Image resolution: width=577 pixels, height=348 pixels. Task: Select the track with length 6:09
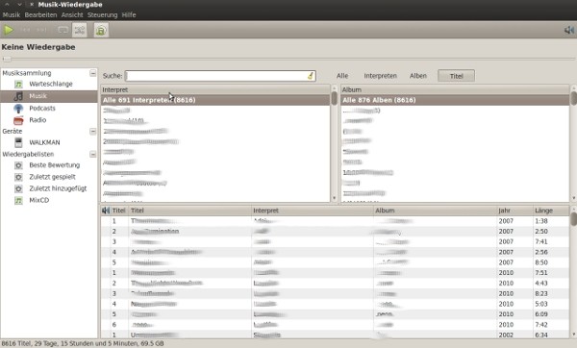(x=335, y=314)
